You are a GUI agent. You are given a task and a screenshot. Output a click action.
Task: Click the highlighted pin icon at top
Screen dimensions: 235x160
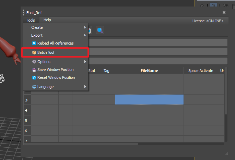tap(213, 5)
